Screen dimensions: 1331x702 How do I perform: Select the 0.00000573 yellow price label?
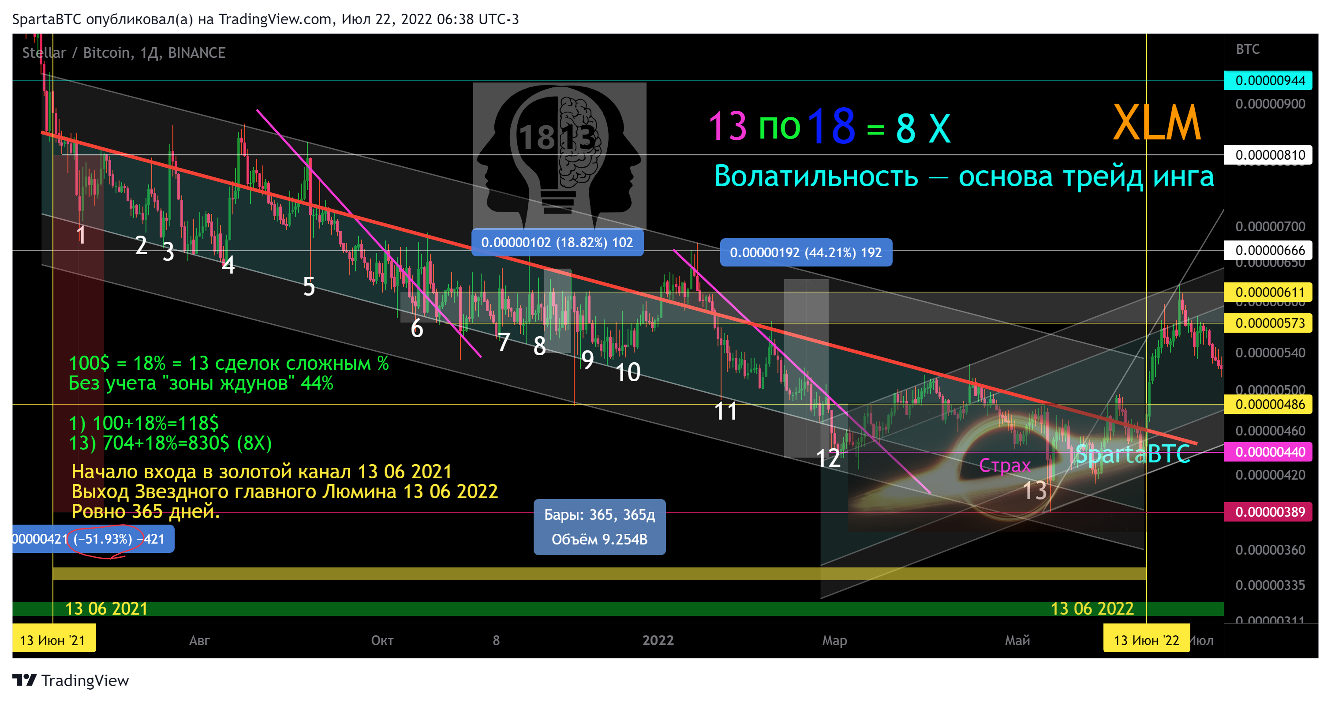click(x=1267, y=323)
